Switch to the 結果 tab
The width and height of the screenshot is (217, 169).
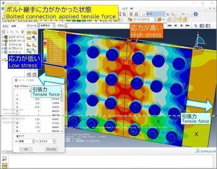pos(13,26)
